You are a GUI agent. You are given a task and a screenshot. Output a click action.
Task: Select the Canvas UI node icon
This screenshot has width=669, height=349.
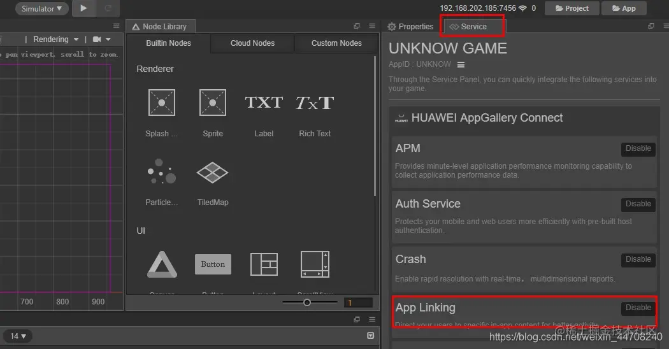162,264
